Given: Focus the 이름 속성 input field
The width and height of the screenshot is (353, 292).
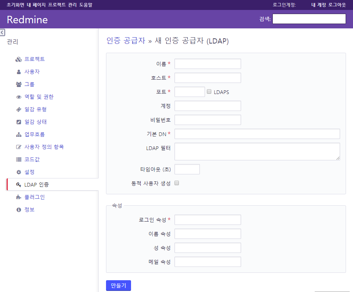Looking at the screenshot, I should point(208,234).
